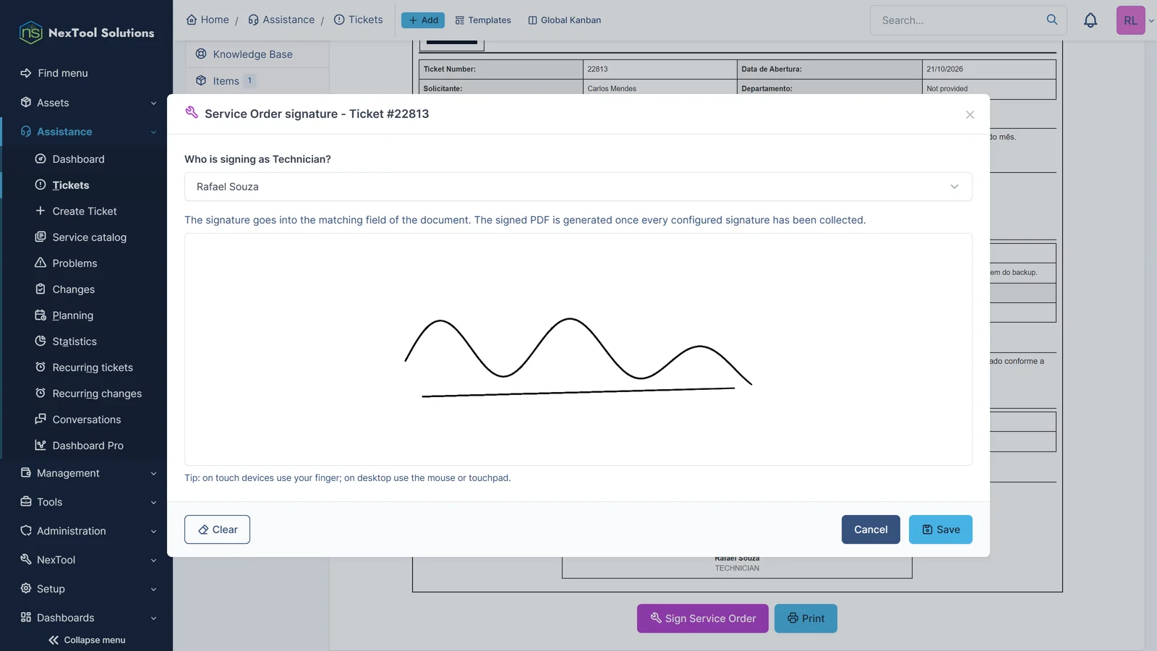This screenshot has width=1157, height=651.
Task: Collapse the sidebar menu
Action: (87, 640)
